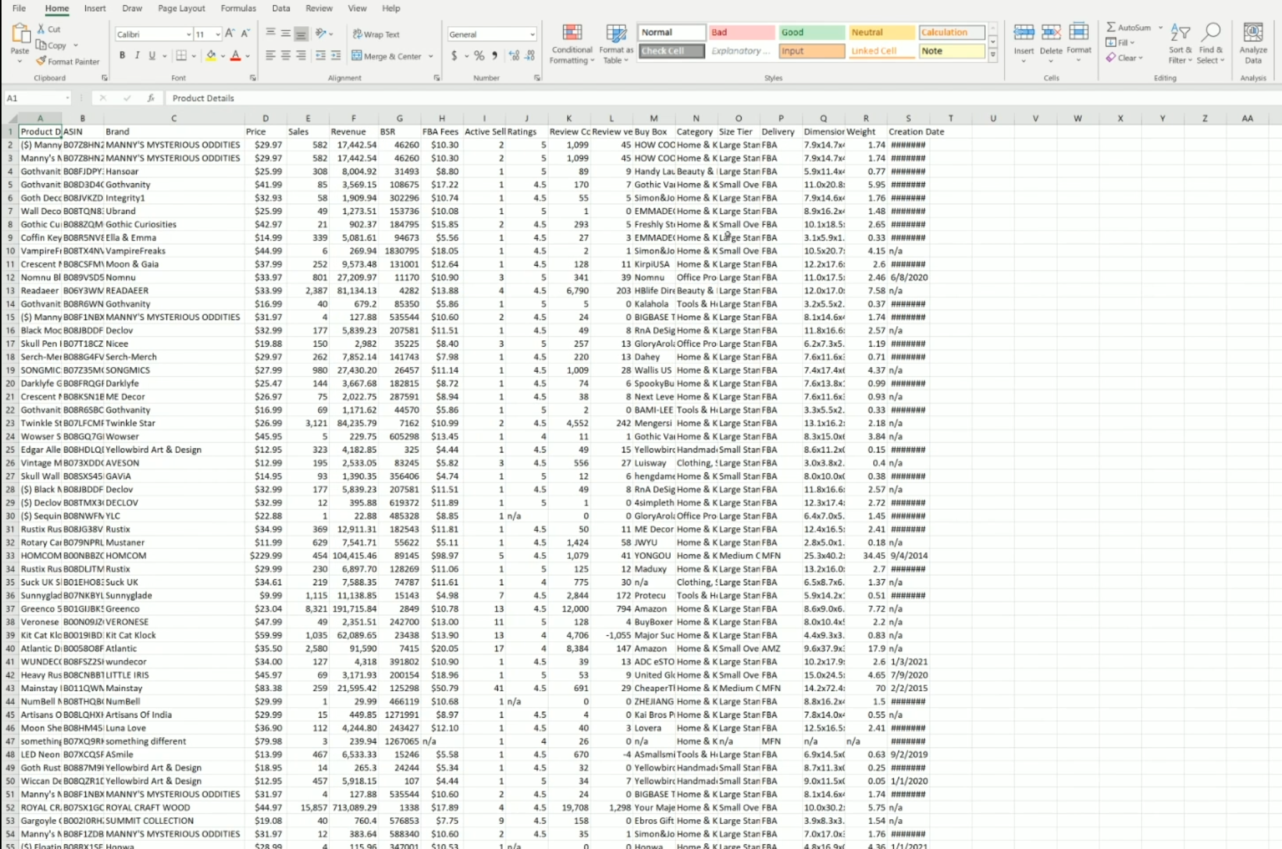
Task: Open the Formulas ribbon tab
Action: tap(238, 8)
